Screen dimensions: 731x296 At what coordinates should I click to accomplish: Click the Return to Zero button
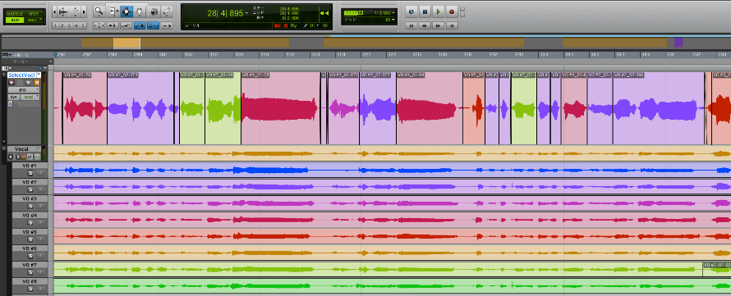coord(411,25)
